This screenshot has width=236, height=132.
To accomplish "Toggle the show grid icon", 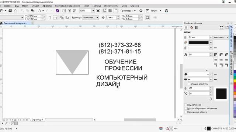I will click(x=110, y=11).
